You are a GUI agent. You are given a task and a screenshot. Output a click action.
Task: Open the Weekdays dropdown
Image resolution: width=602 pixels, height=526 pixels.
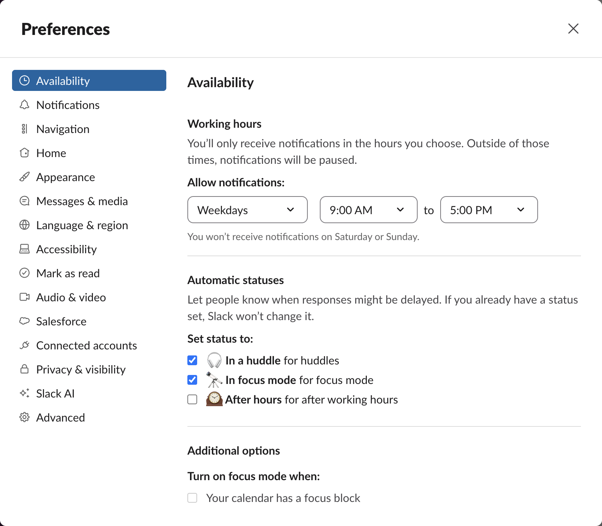click(248, 210)
